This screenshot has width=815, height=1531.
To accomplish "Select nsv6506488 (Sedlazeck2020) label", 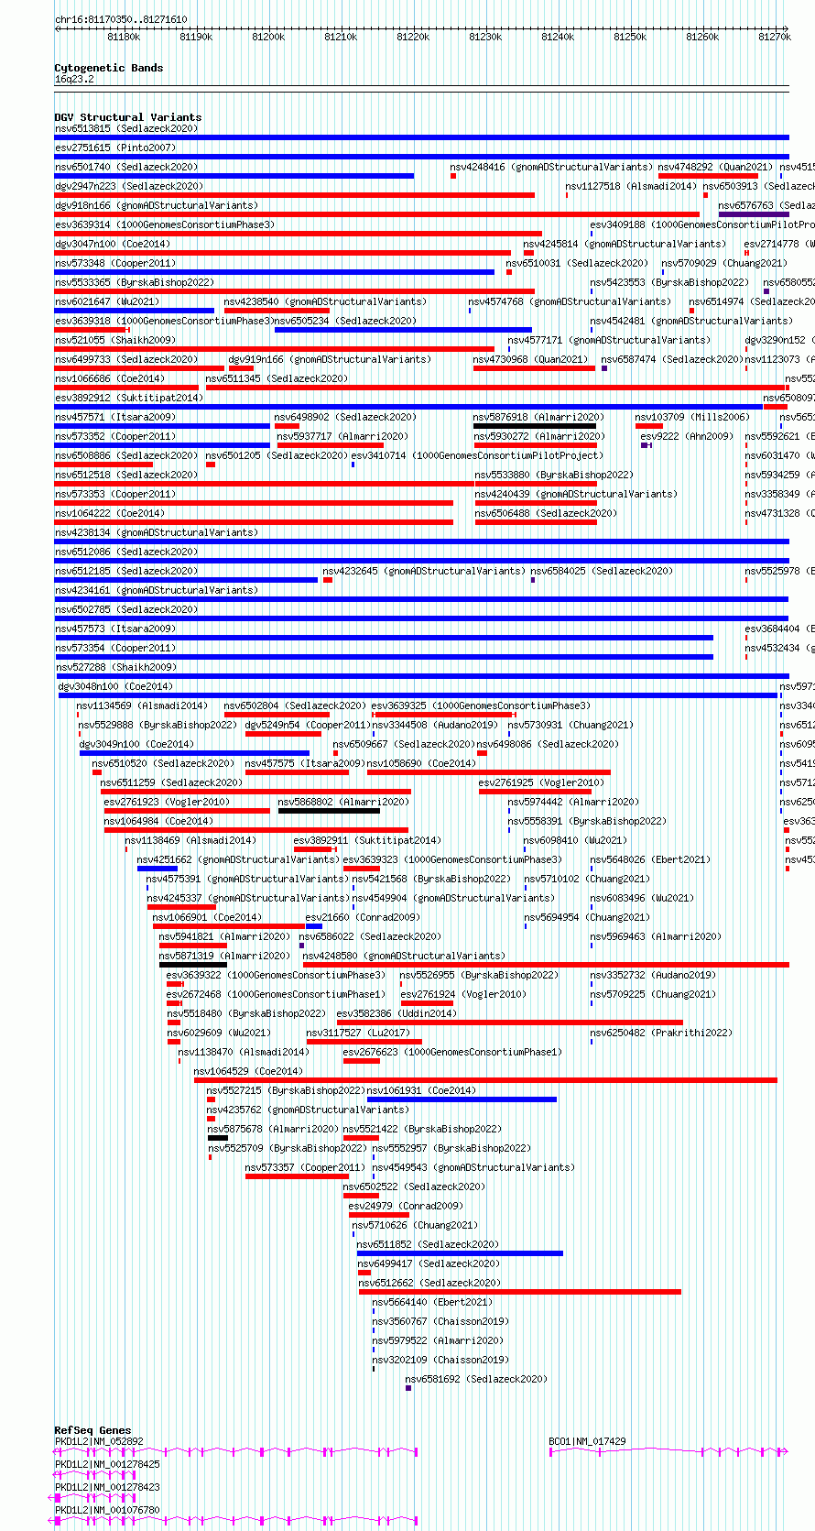I will coord(546,514).
